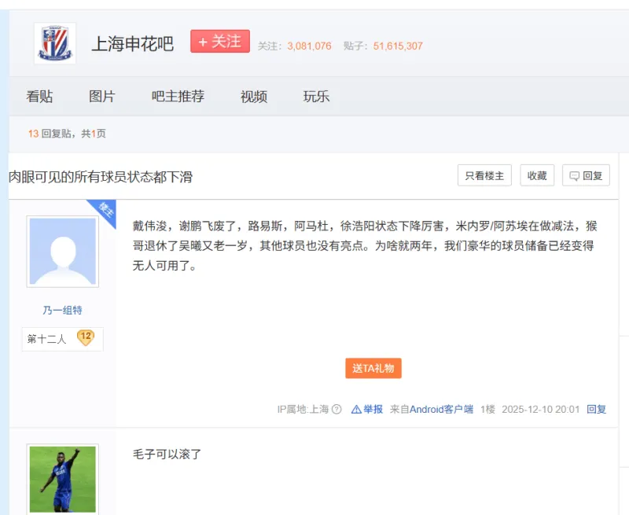Toggle 只看楼主 to show only the original poster
This screenshot has width=629, height=515.
click(484, 176)
